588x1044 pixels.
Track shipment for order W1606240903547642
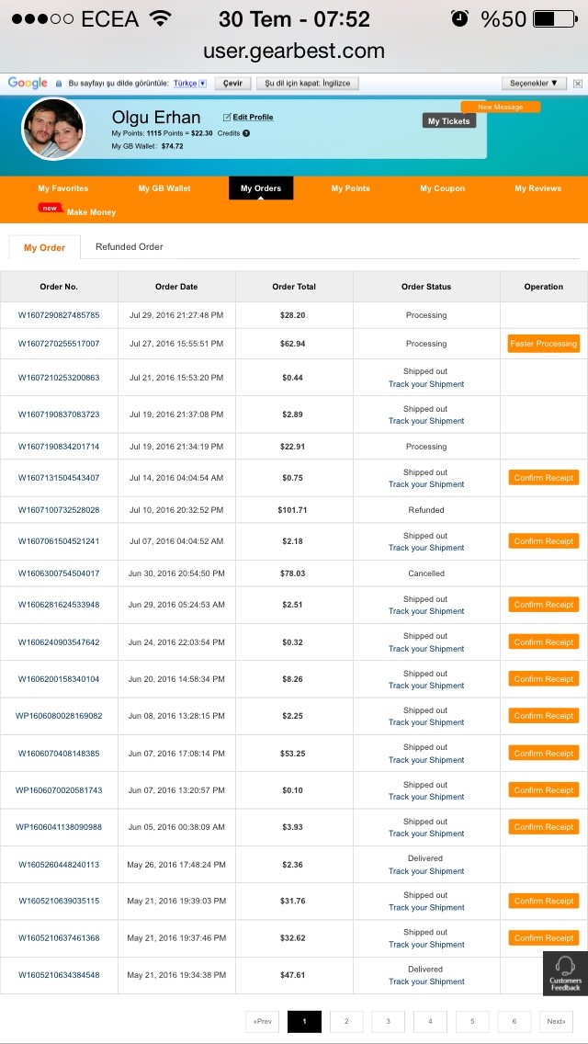(426, 649)
